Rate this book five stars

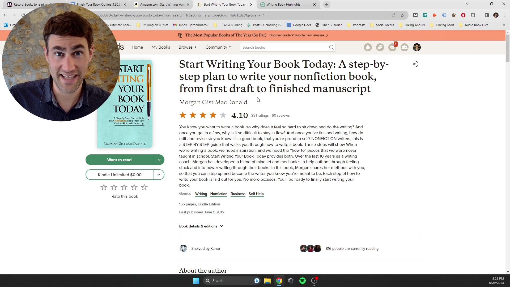[x=144, y=187]
